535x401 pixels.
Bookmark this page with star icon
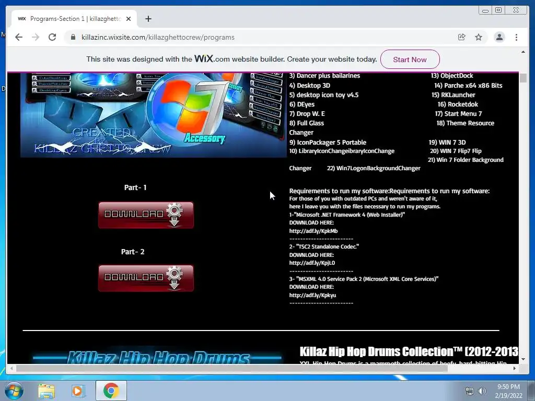(479, 37)
